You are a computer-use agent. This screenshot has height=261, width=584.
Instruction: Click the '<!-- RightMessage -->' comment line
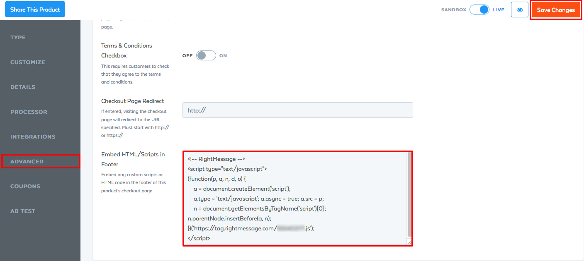(217, 159)
